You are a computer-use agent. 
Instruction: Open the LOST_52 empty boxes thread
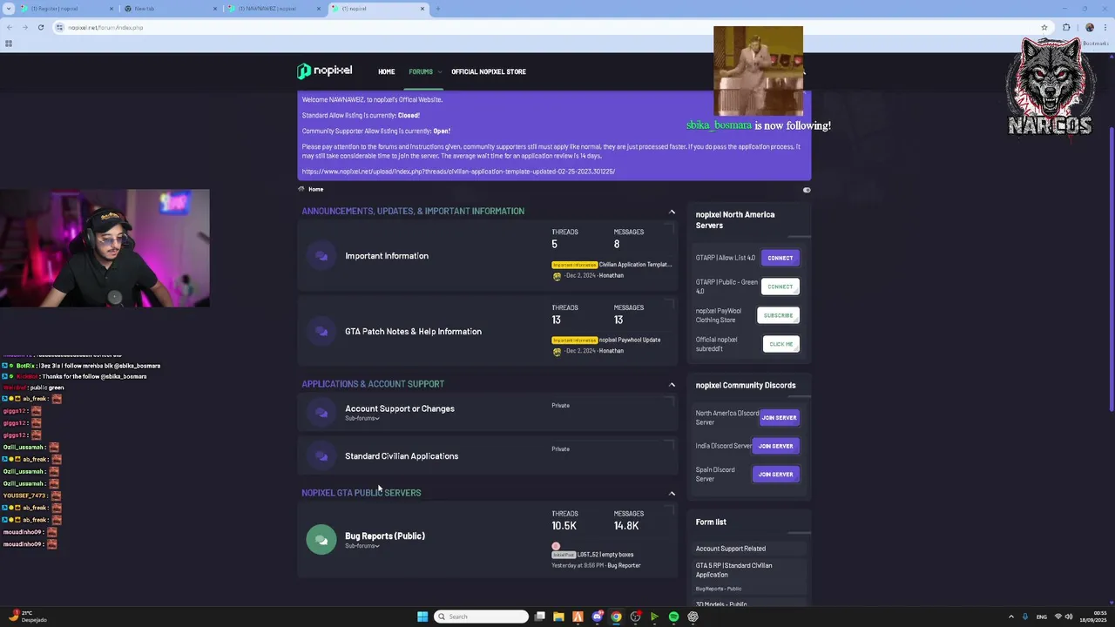point(605,555)
